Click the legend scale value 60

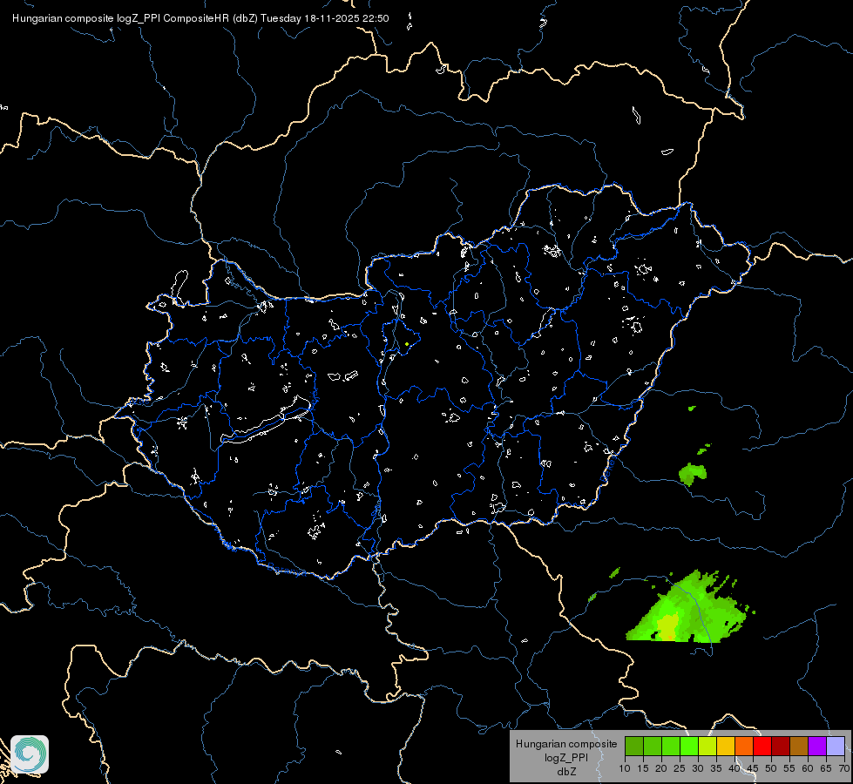point(808,769)
